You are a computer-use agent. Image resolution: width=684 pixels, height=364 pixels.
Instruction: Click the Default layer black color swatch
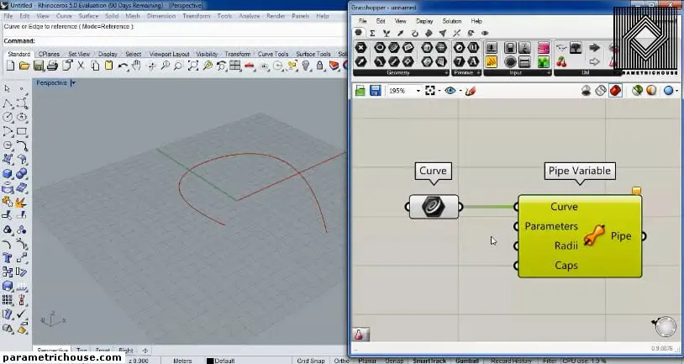click(x=208, y=360)
